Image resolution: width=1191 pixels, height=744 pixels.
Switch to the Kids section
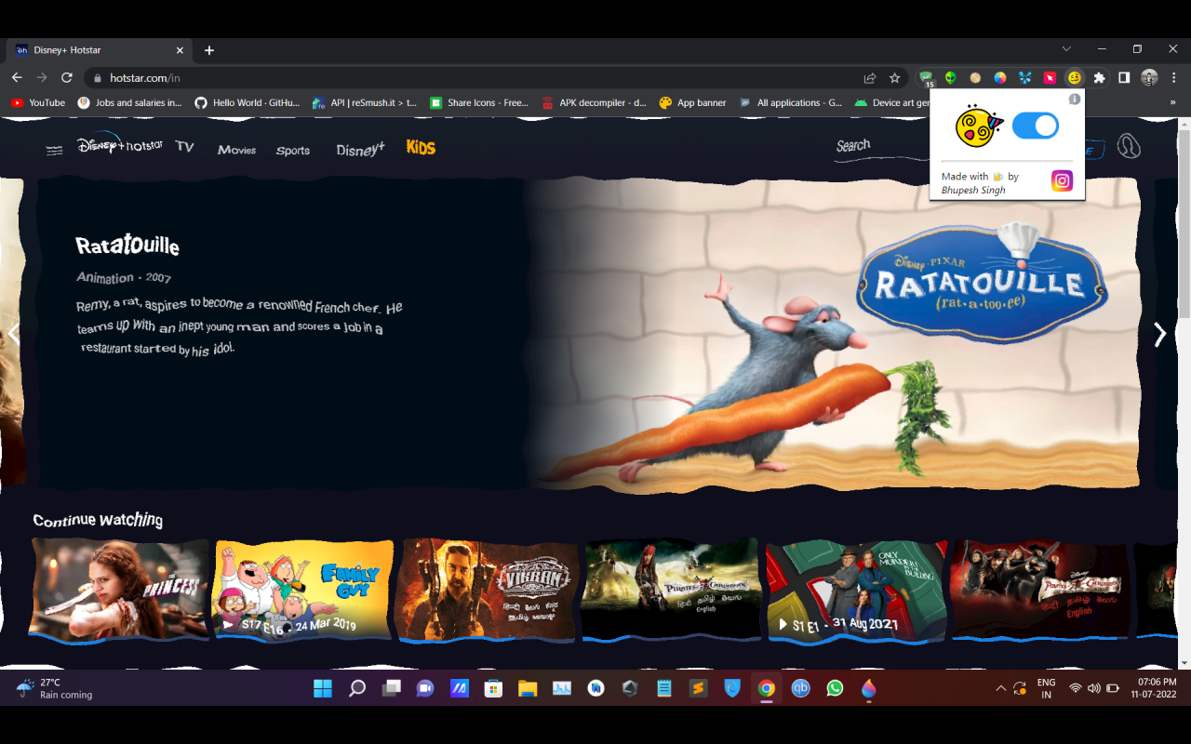(421, 148)
